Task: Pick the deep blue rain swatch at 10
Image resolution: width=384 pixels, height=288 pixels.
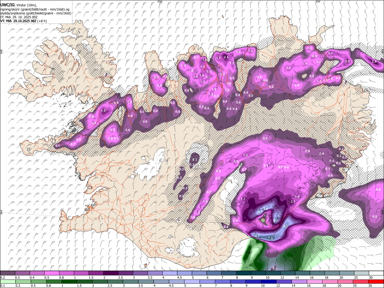Action: (x=268, y=281)
